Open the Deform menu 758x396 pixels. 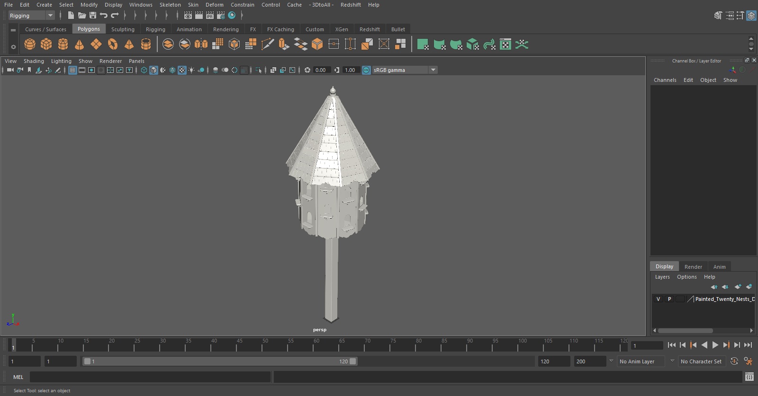[214, 5]
